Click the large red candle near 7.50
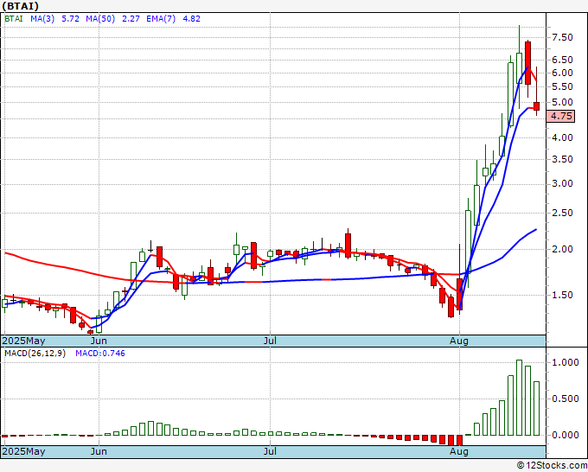This screenshot has height=472, width=588. click(x=527, y=63)
